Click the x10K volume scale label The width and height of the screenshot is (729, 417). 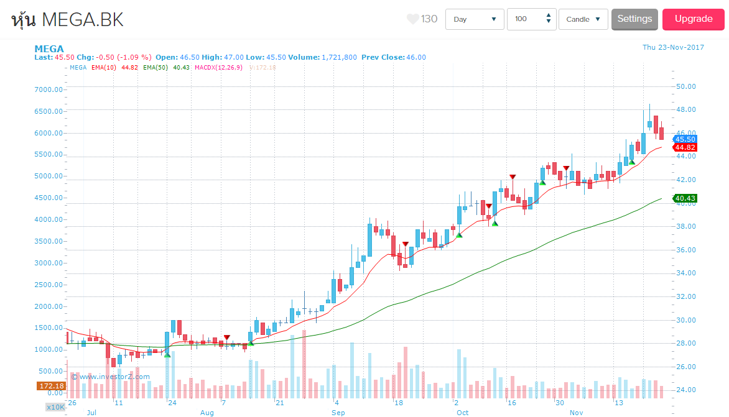click(x=55, y=407)
